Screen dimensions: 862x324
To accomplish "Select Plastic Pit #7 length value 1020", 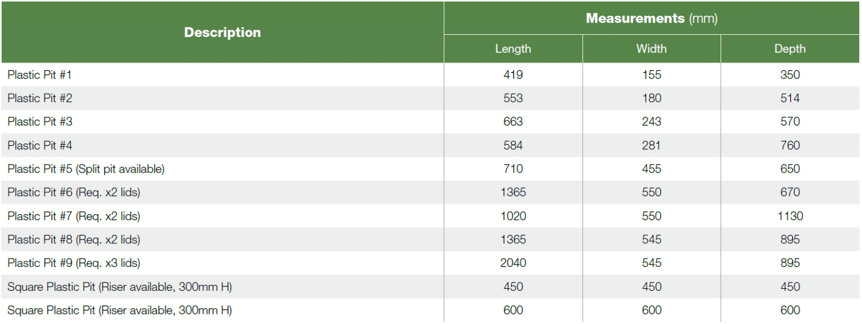I will click(x=513, y=216).
